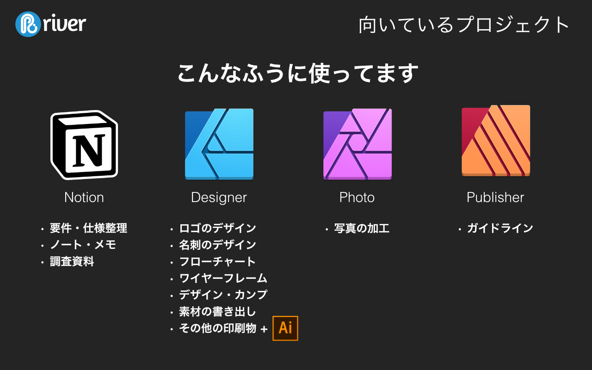The image size is (592, 370).
Task: Click the bullet 要件・仕様整理
Action: [88, 228]
